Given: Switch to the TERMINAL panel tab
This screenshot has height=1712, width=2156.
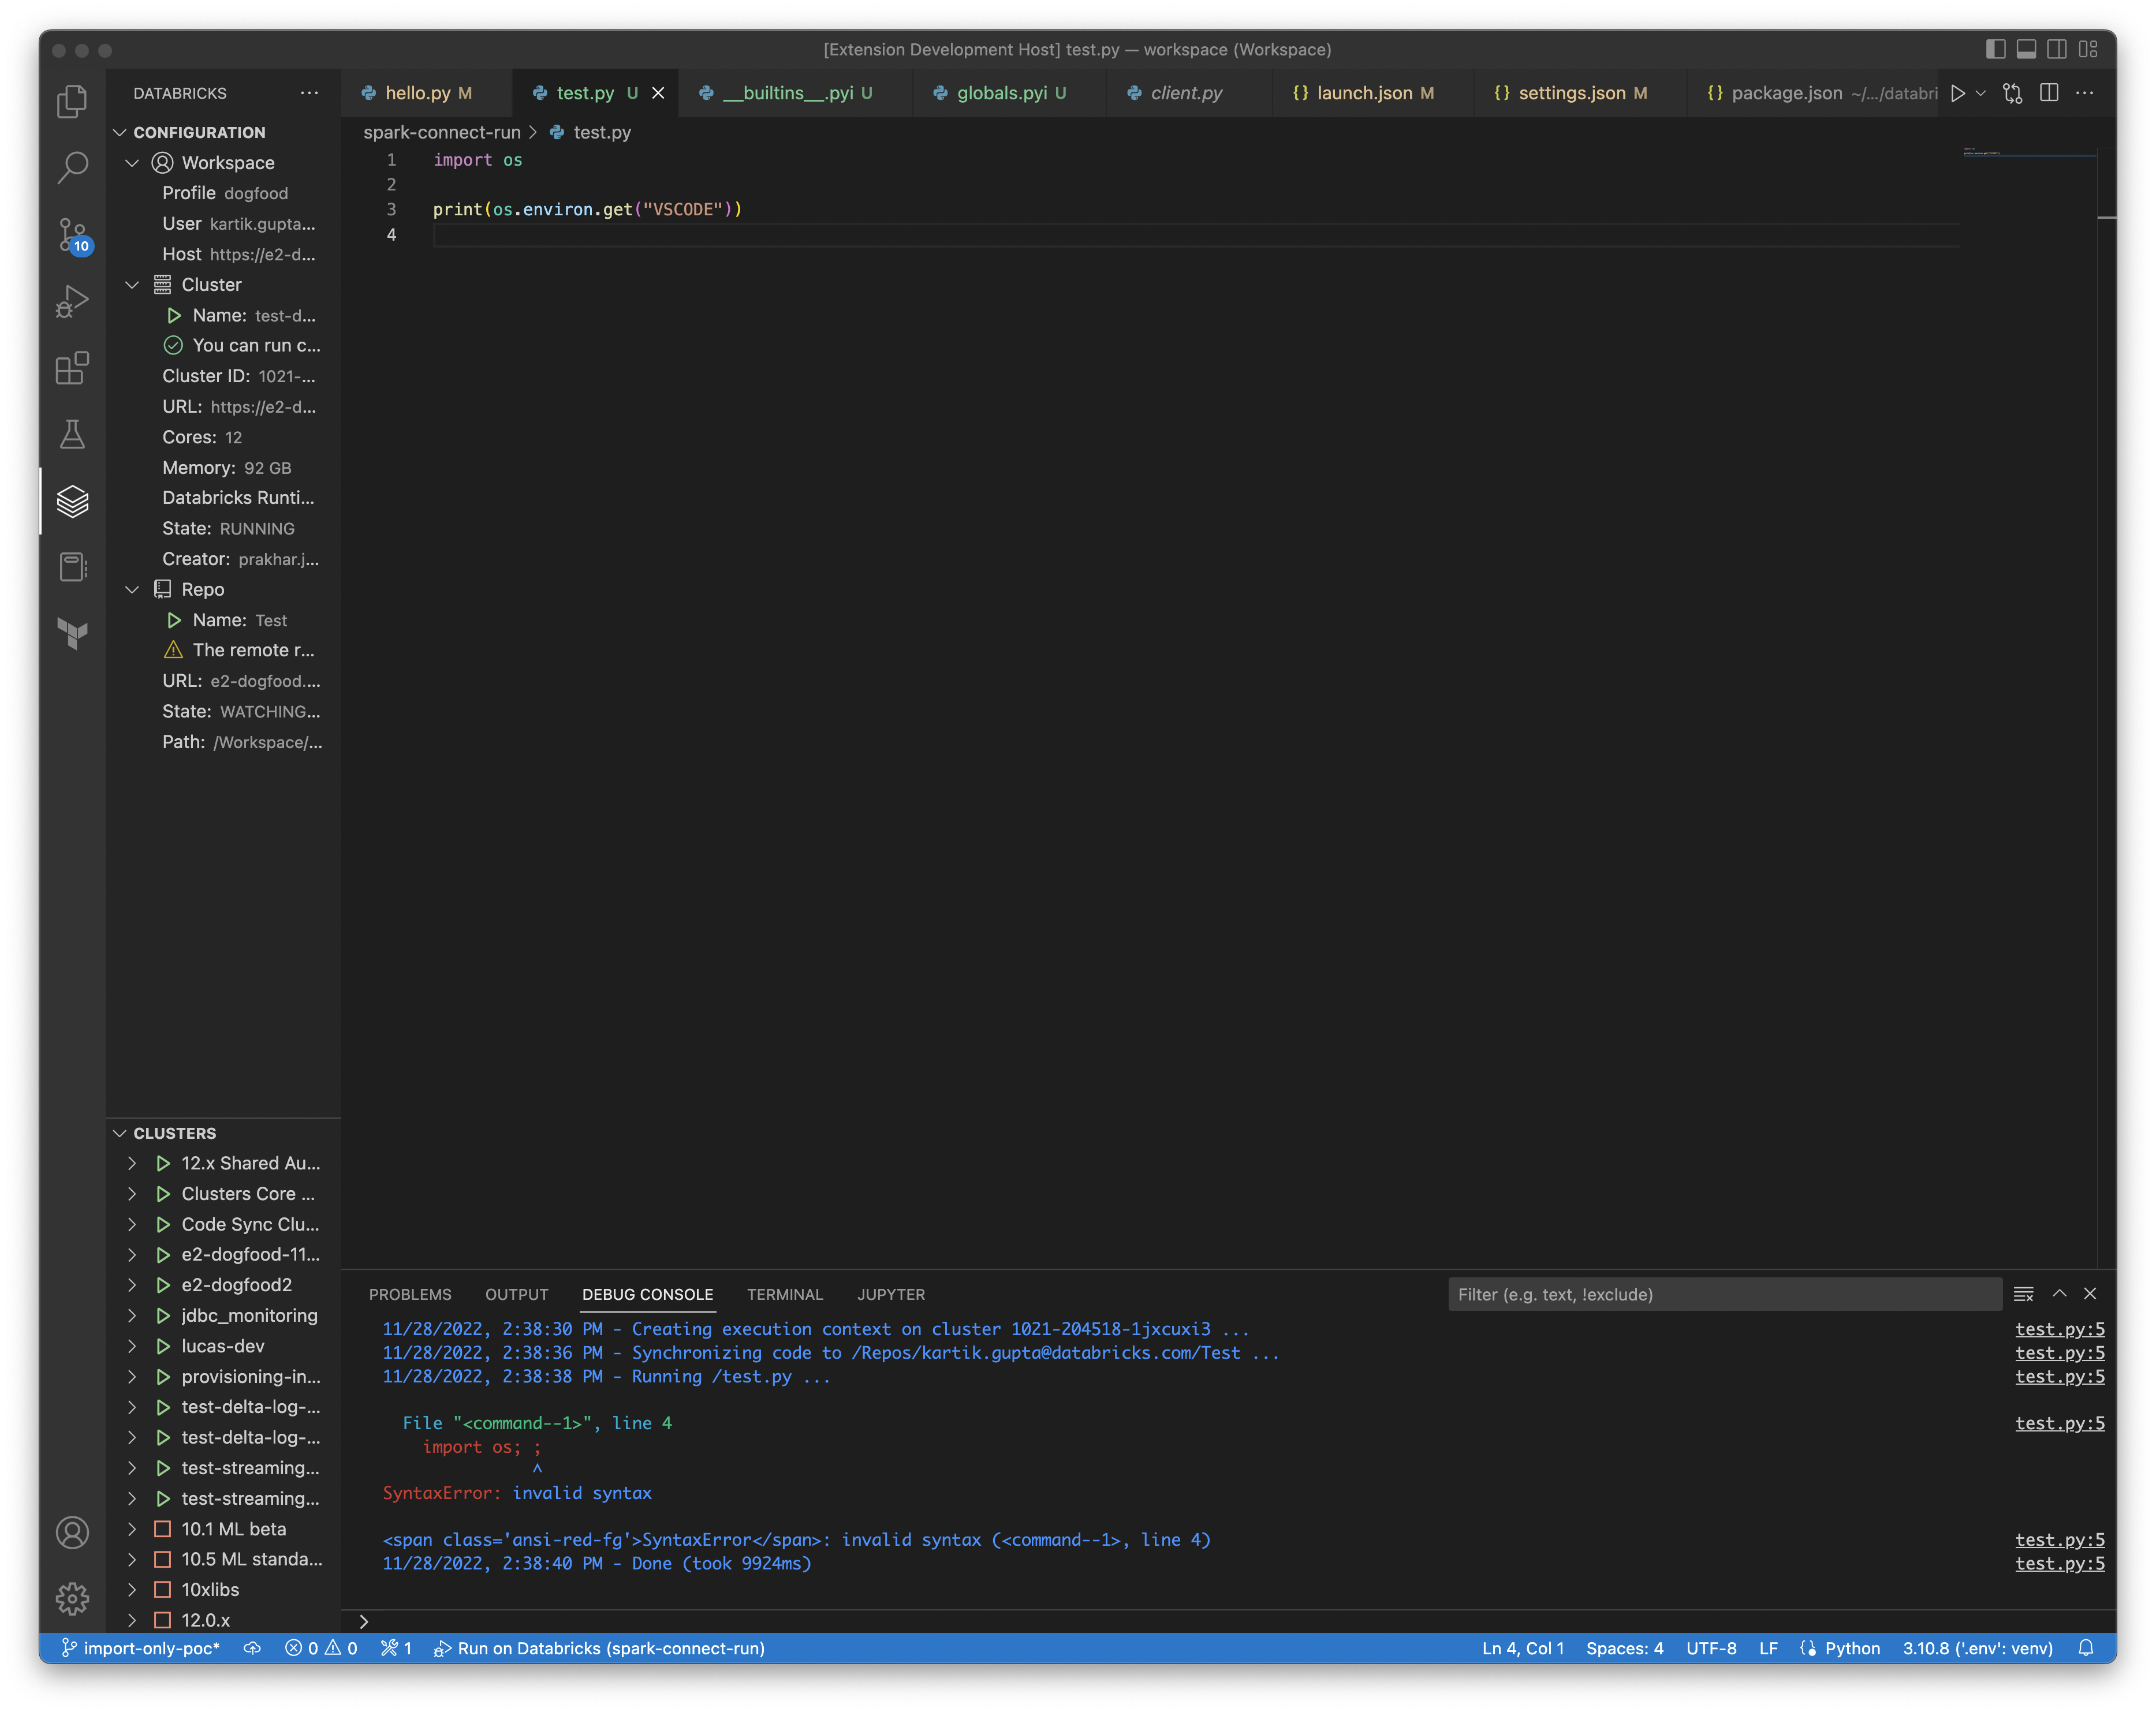Looking at the screenshot, I should point(784,1294).
